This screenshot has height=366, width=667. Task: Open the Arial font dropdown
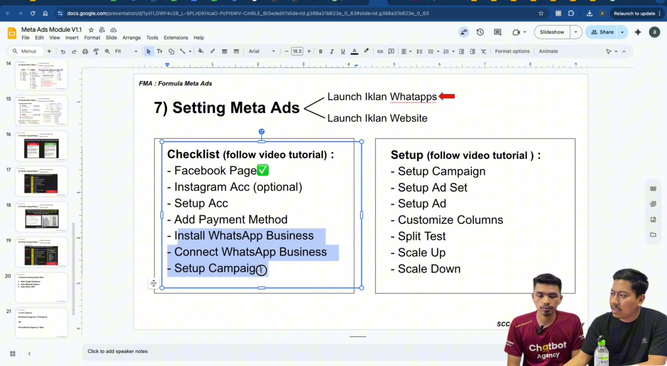[262, 52]
